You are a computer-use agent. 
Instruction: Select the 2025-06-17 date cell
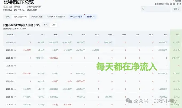[x=11, y=81]
